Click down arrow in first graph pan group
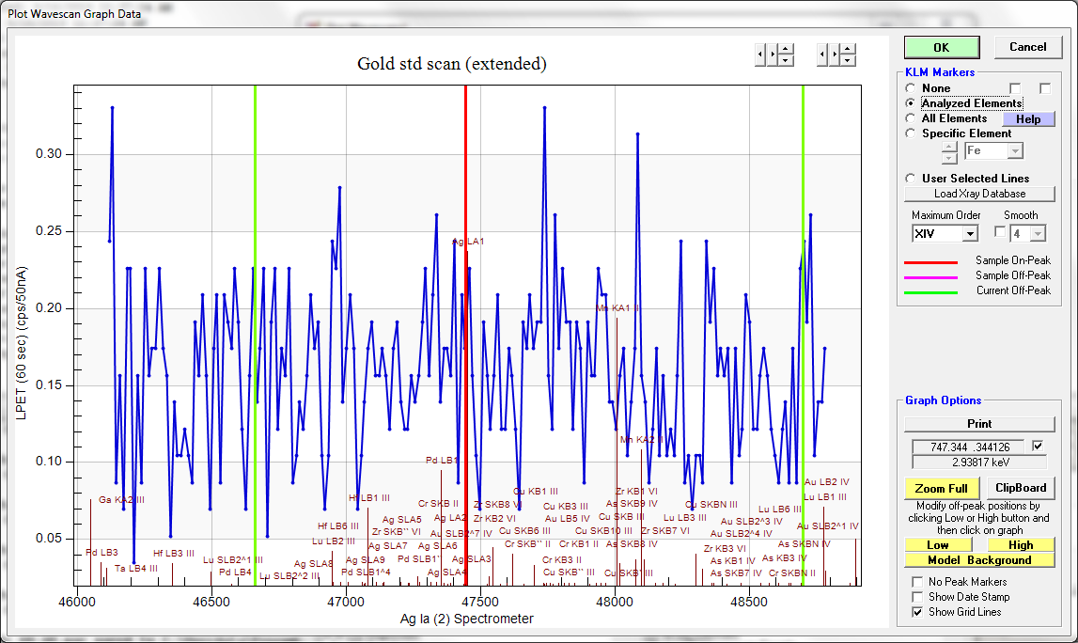Screen dimensions: 1078x643 pos(786,60)
